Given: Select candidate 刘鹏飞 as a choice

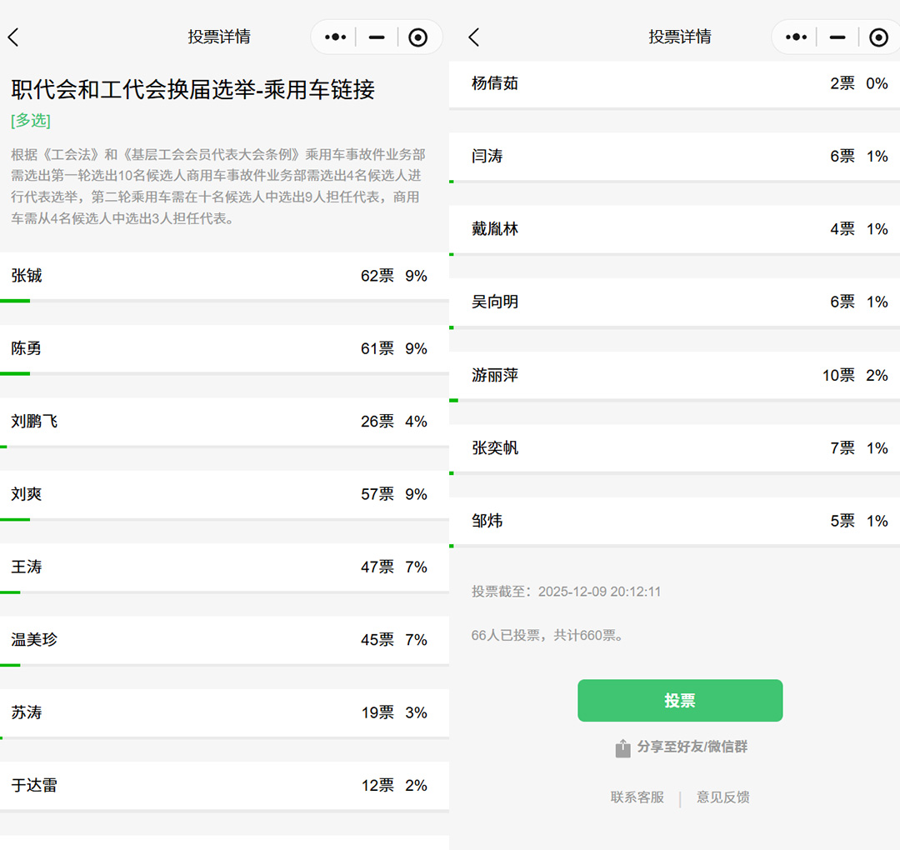Looking at the screenshot, I should (x=225, y=421).
